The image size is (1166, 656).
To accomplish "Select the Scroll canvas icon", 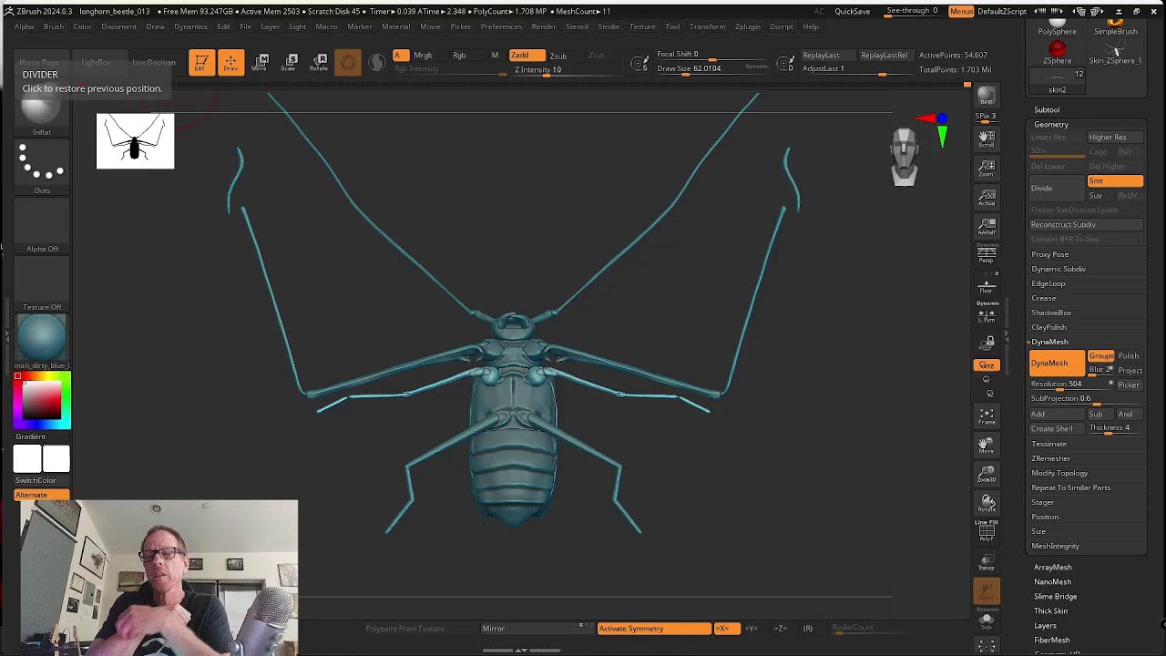I will (x=987, y=138).
